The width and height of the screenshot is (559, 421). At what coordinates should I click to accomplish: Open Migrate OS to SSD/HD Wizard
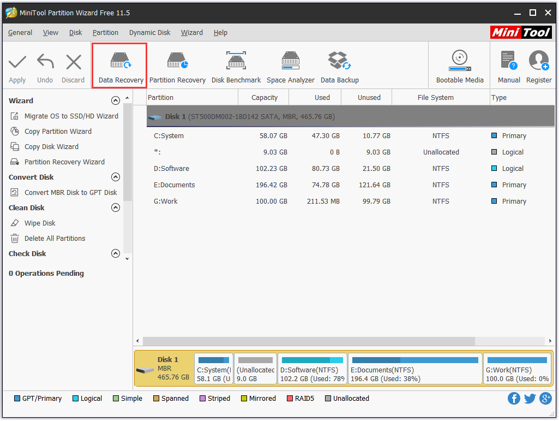click(64, 116)
